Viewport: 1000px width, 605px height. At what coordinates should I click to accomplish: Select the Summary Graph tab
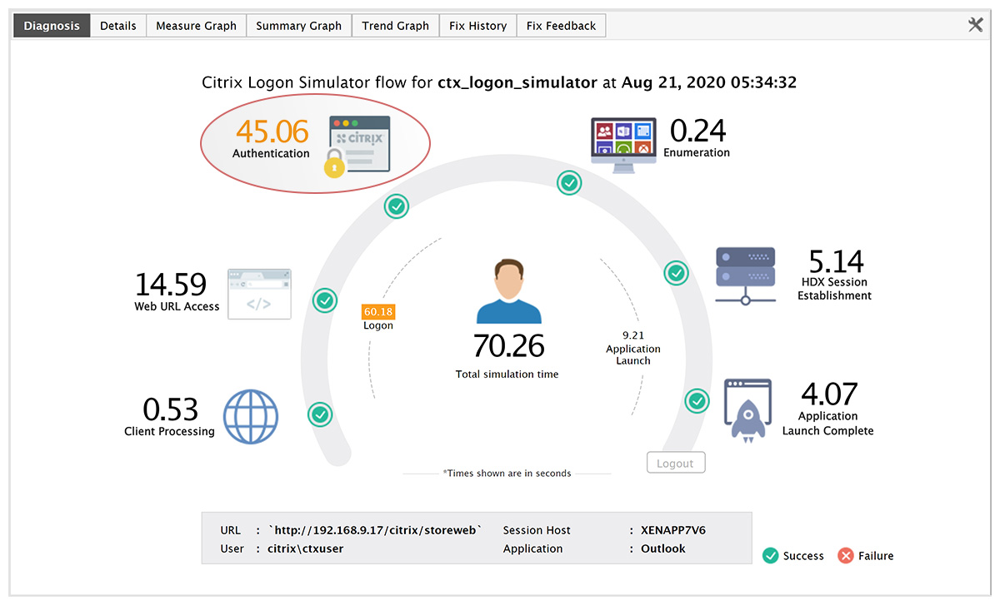coord(299,26)
